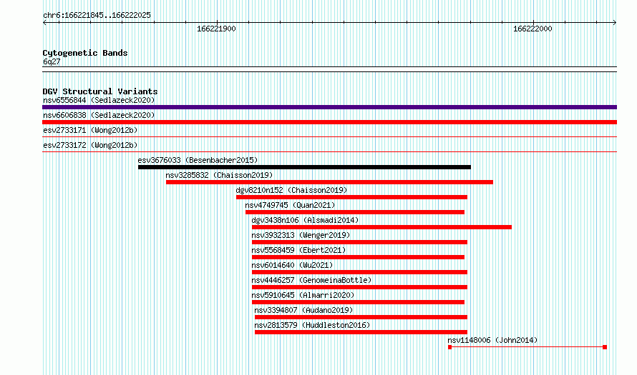Open nsv2813579 (Huddleston2016) variant label
Viewport: 637px width, 375px height.
[312, 325]
